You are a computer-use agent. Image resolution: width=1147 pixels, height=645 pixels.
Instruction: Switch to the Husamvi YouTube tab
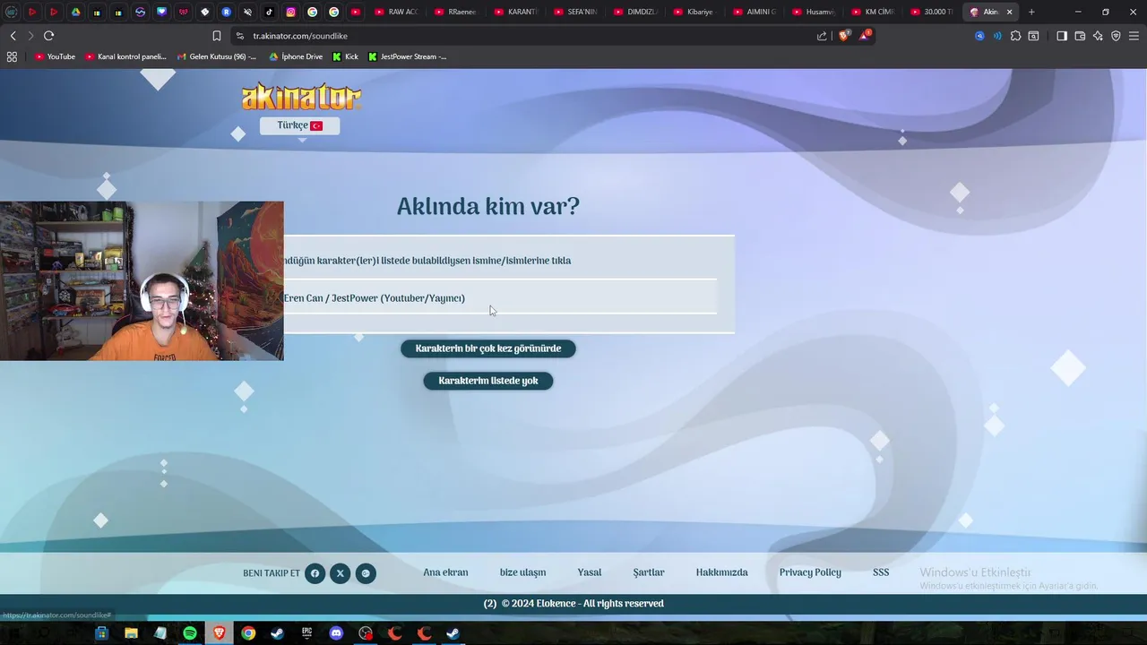815,12
